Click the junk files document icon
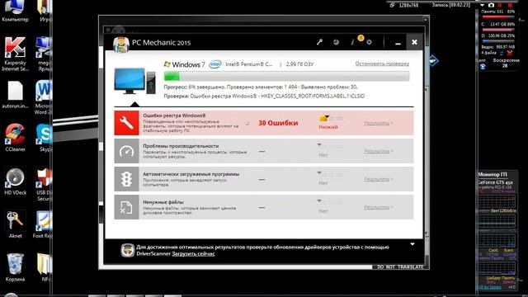The height and width of the screenshot is (297, 528). 126,207
